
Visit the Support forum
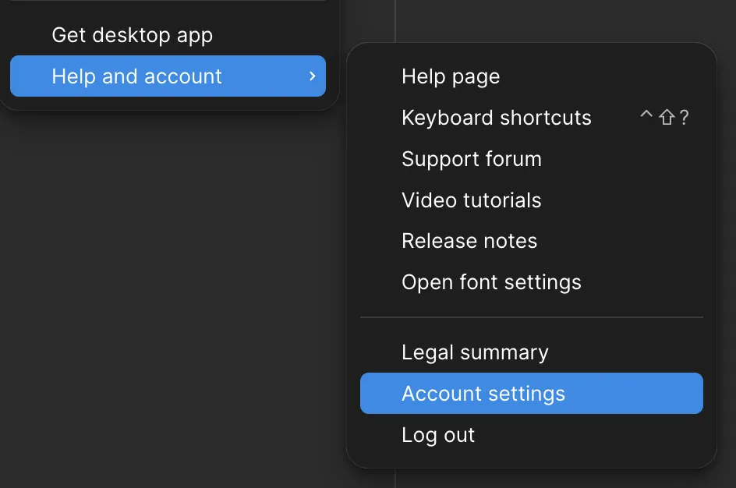(x=471, y=159)
